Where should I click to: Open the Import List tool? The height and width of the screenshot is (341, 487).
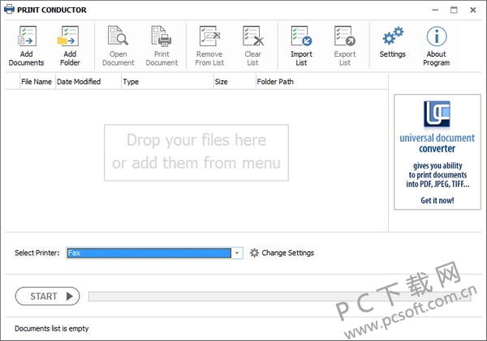click(x=302, y=36)
